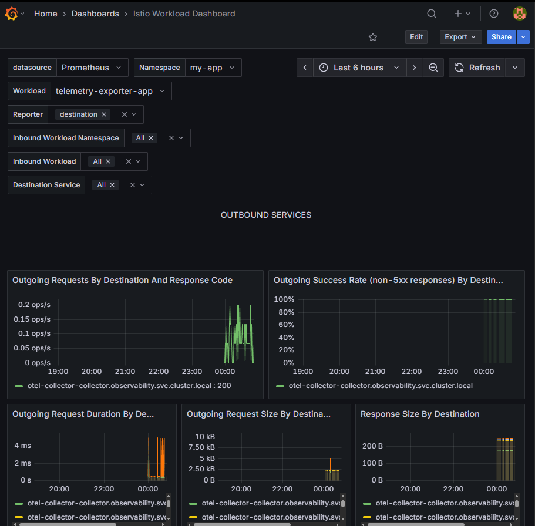Screen dimensions: 535x526
Task: Click the Edit button
Action: 416,37
